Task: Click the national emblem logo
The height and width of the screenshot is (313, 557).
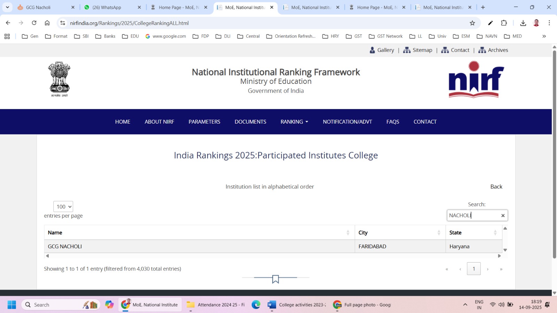Action: tap(59, 79)
